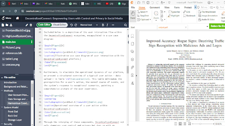Collapse the System Model outline section

tap(2, 107)
